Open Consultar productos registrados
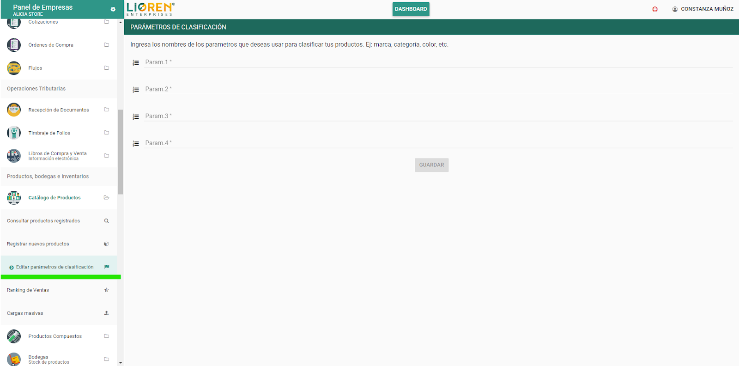The height and width of the screenshot is (366, 739). coord(59,221)
